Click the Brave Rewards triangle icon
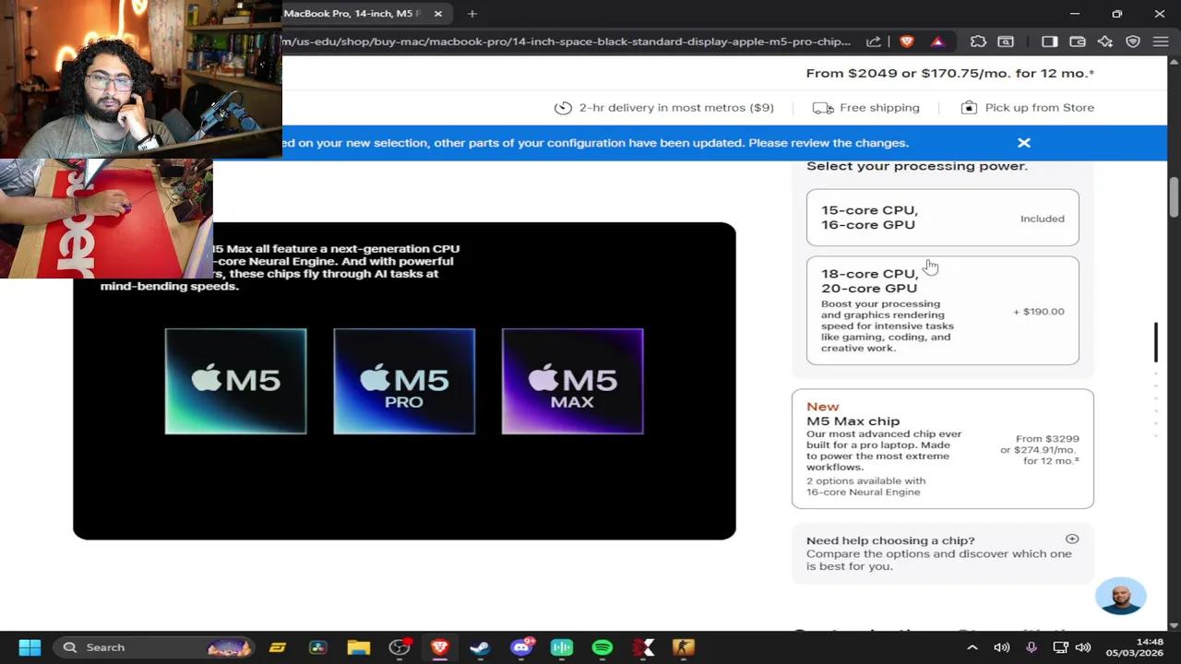 point(937,41)
